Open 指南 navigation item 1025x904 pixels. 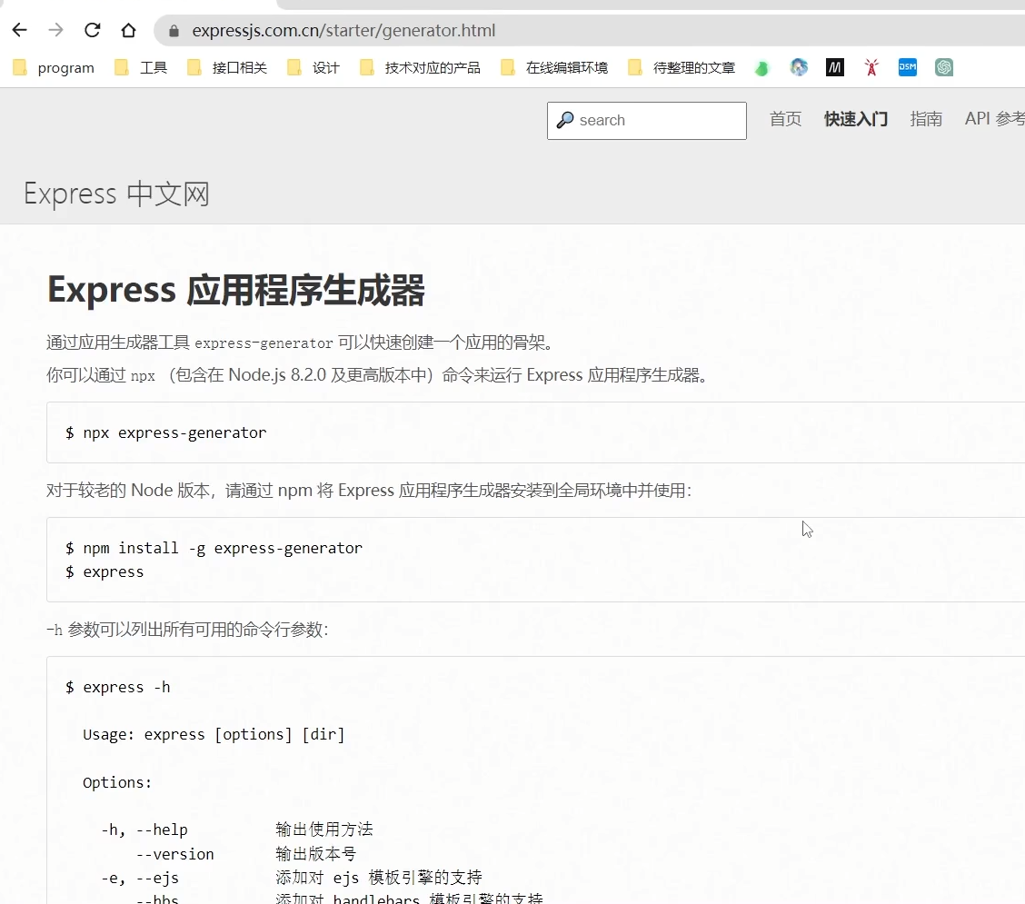pyautogui.click(x=926, y=119)
